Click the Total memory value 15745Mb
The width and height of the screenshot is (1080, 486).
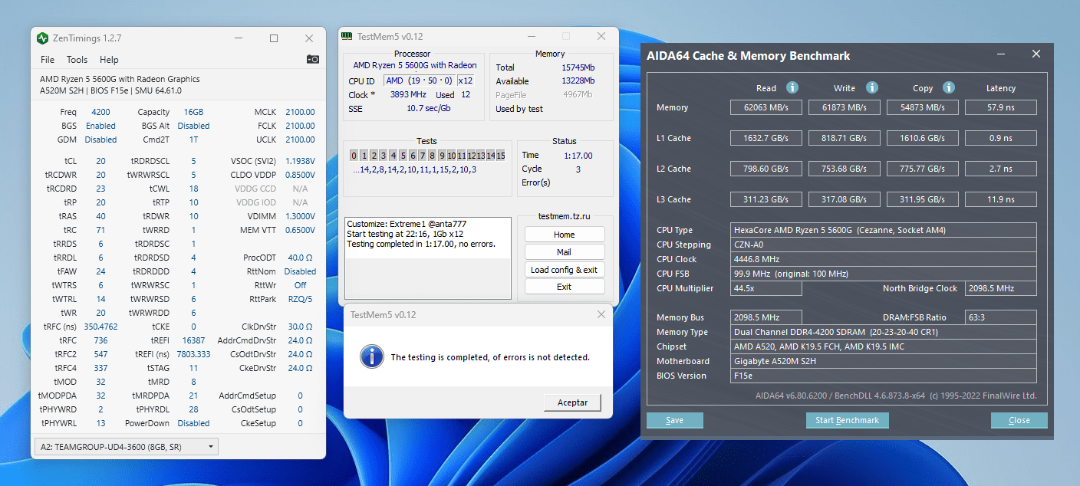click(578, 67)
